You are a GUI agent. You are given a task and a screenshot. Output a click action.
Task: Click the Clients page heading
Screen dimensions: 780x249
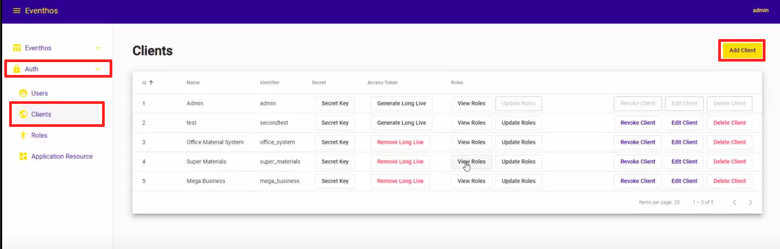153,51
